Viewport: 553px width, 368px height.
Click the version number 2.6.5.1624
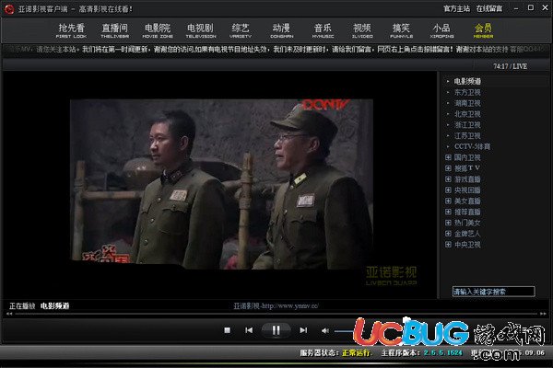[443, 352]
